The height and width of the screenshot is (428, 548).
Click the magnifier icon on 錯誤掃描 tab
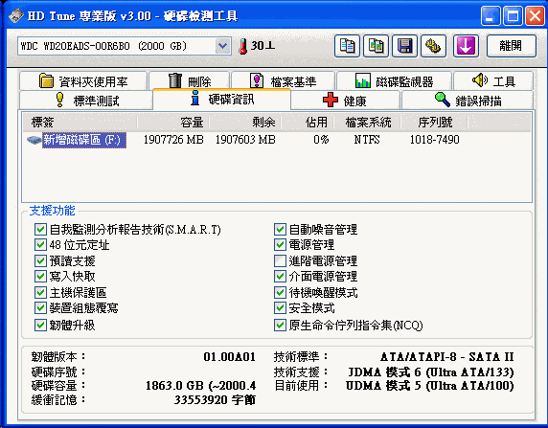pos(442,100)
